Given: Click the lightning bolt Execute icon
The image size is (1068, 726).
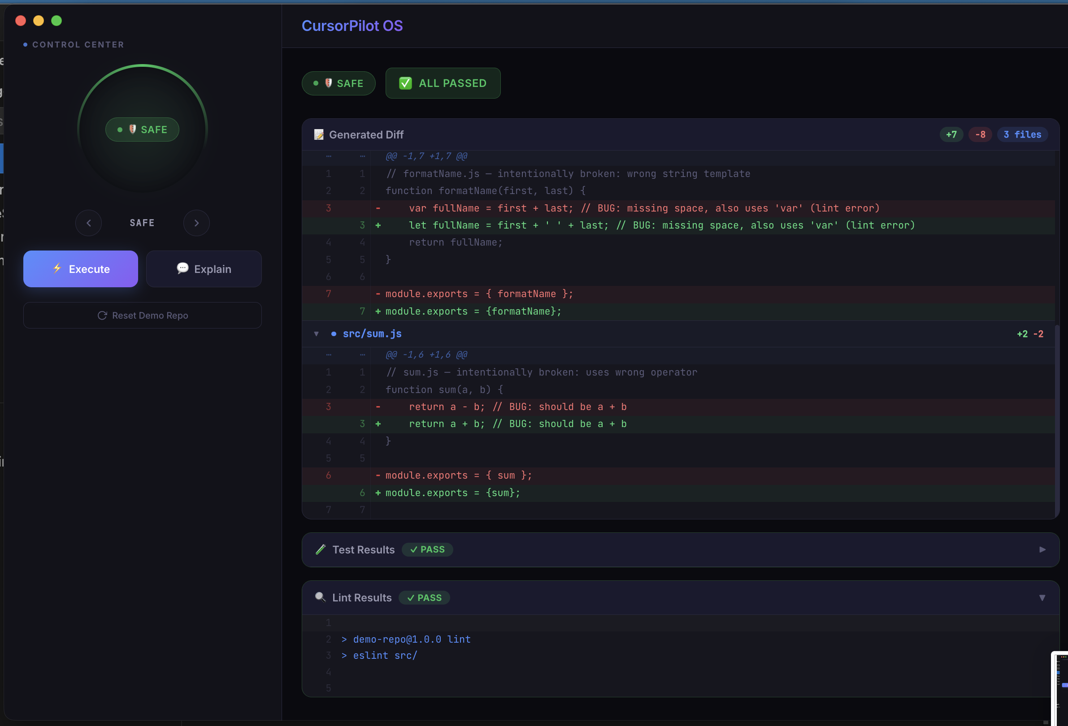Looking at the screenshot, I should click(57, 268).
